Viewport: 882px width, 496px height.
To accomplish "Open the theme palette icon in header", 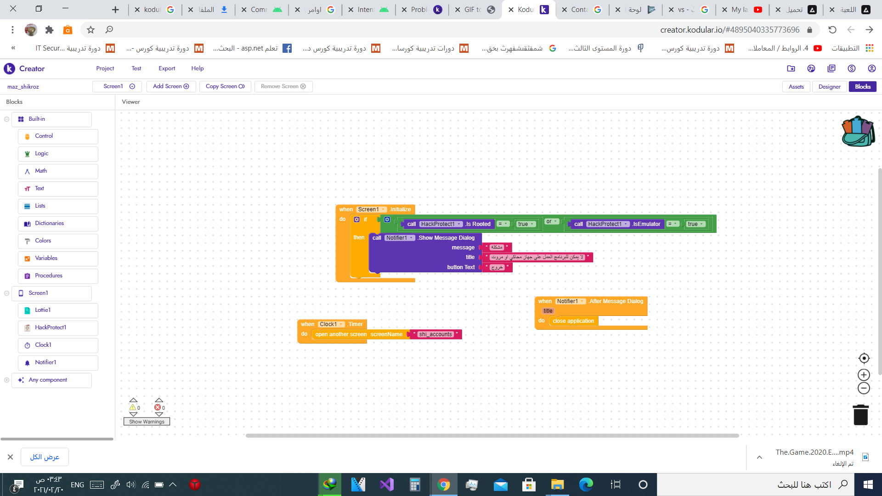I will click(x=811, y=68).
